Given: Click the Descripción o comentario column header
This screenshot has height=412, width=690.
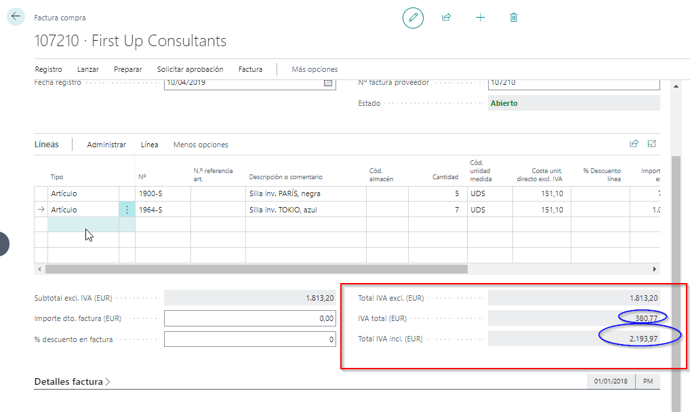Looking at the screenshot, I should (285, 176).
